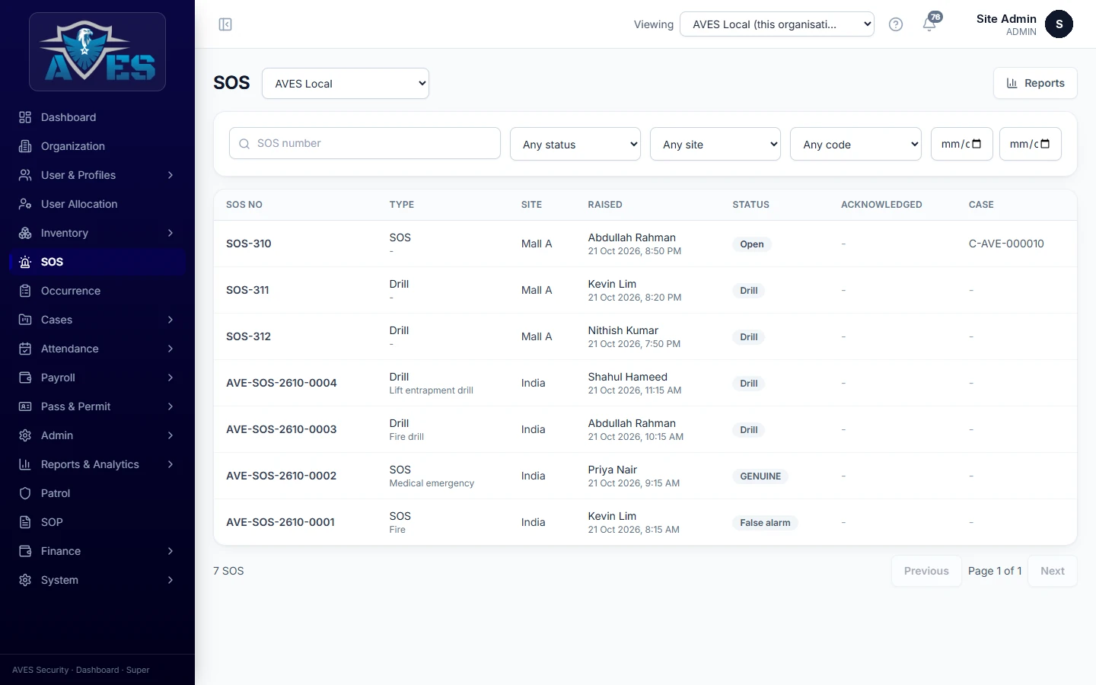Expand the Finance chevron
Screen dimensions: 1096x685
coord(170,551)
